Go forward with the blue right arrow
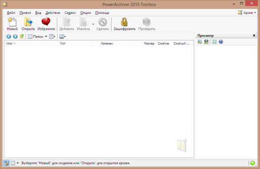The image size is (260, 169). pyautogui.click(x=15, y=36)
